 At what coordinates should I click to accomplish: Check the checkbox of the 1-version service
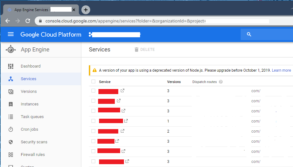click(93, 121)
